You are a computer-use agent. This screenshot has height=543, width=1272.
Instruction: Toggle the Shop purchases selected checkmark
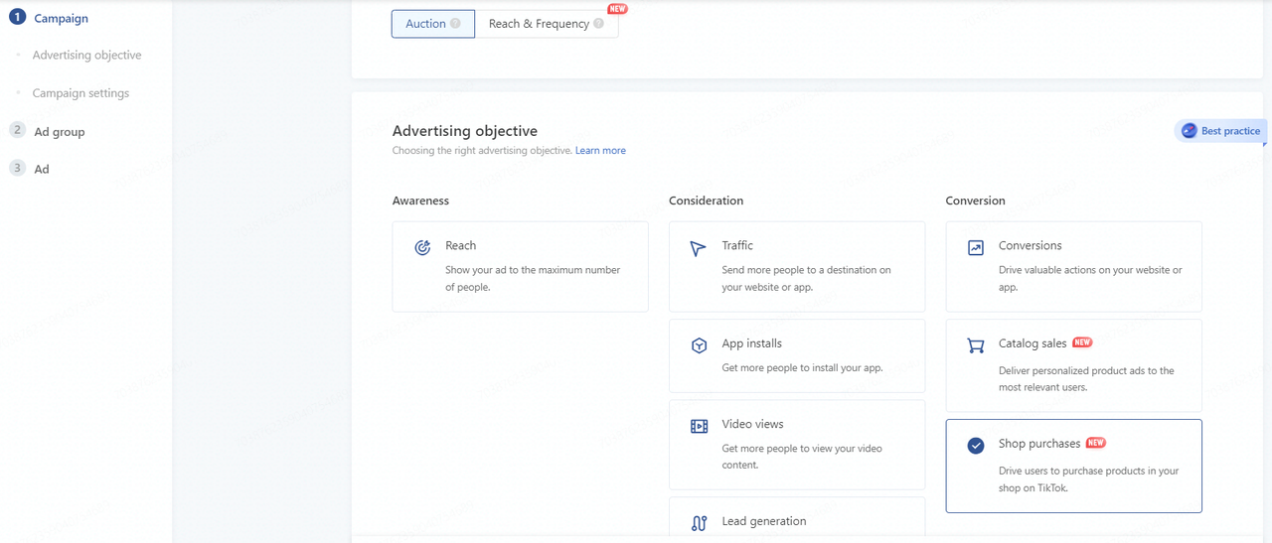point(976,446)
